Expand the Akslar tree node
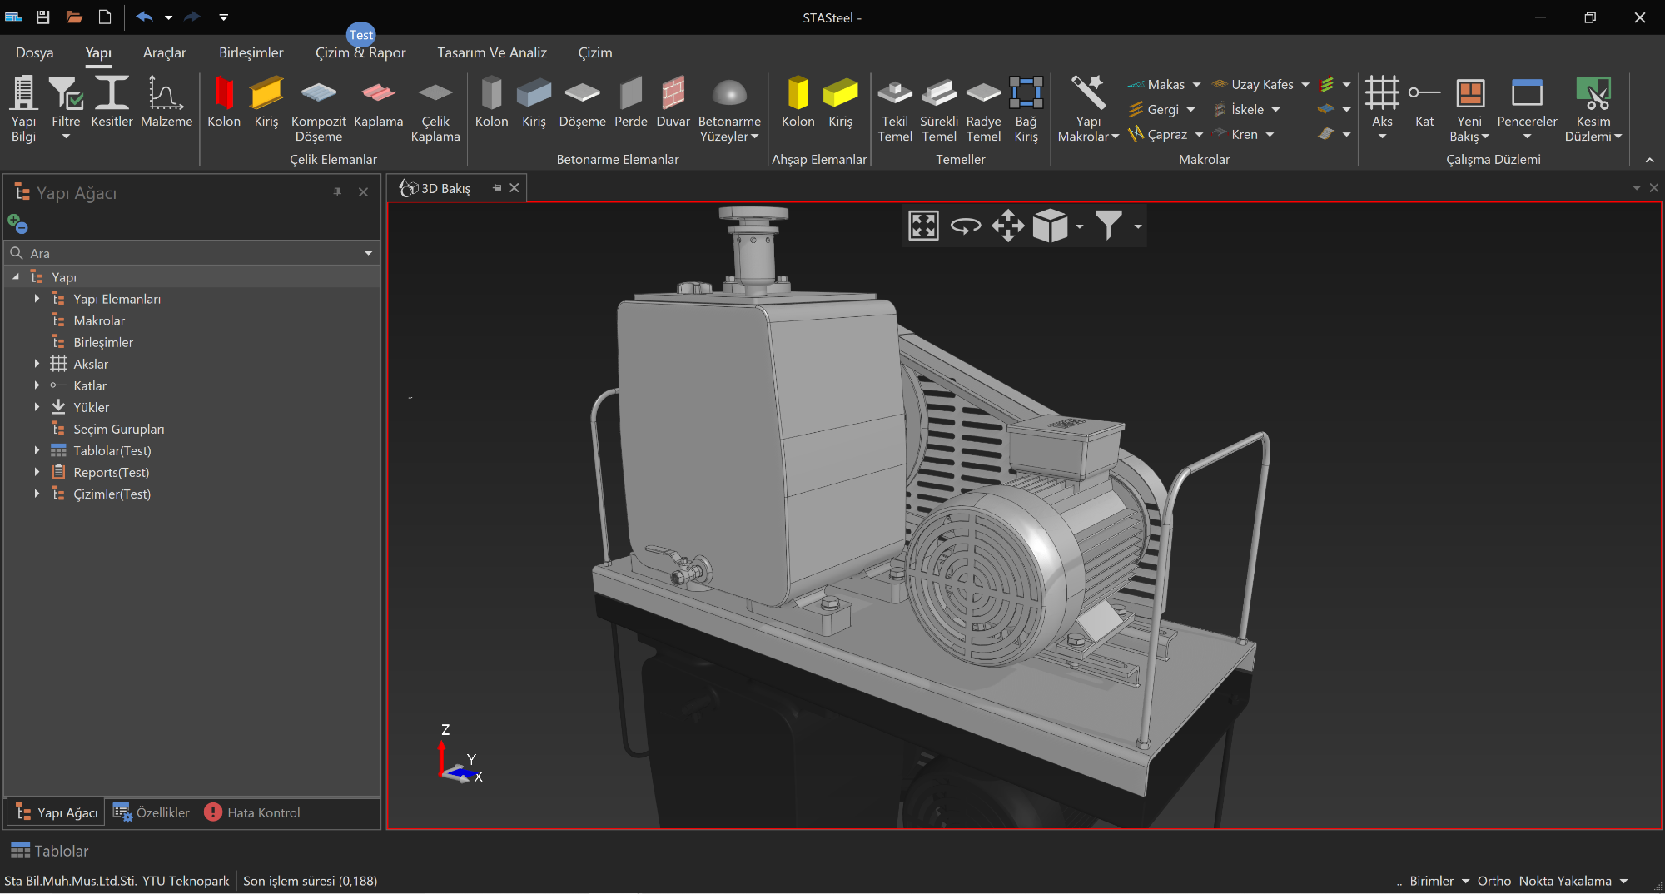Viewport: 1665px width, 894px height. (x=37, y=364)
